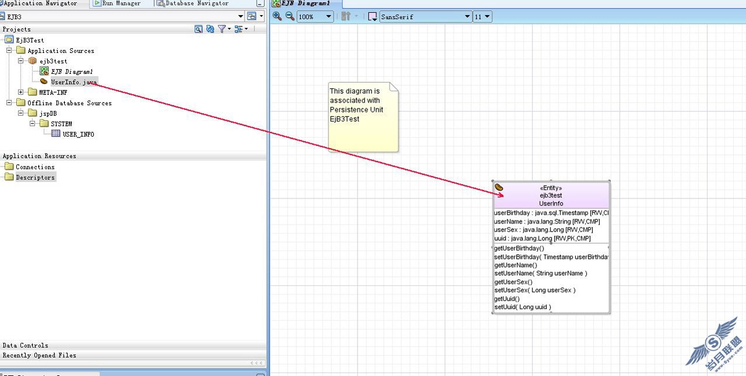Expand the Recently Opened Files section
The width and height of the screenshot is (746, 376).
133,355
